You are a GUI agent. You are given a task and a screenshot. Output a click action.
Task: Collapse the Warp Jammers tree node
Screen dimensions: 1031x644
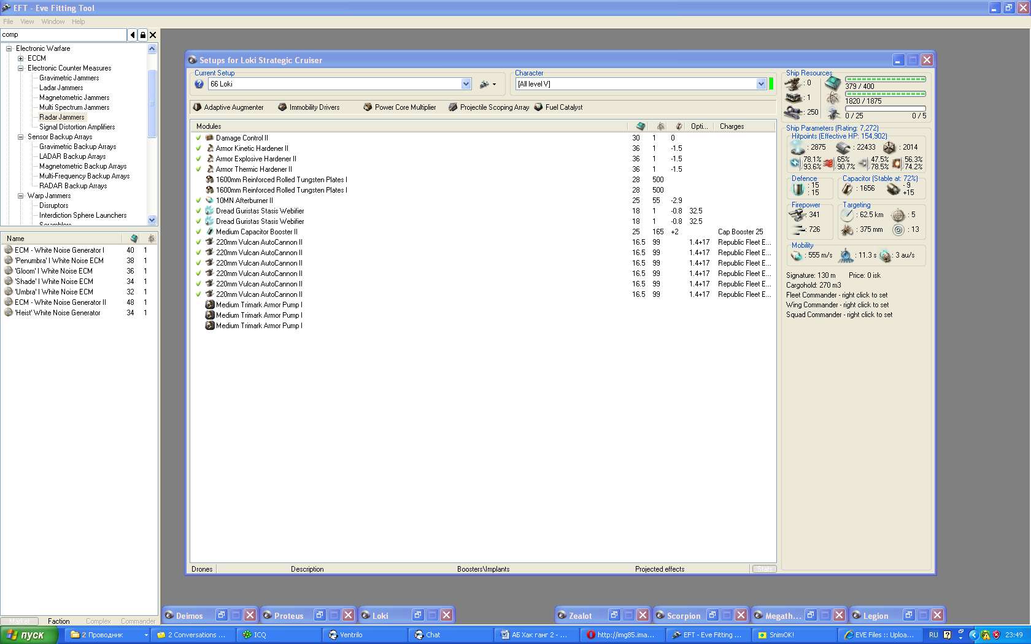(x=20, y=196)
